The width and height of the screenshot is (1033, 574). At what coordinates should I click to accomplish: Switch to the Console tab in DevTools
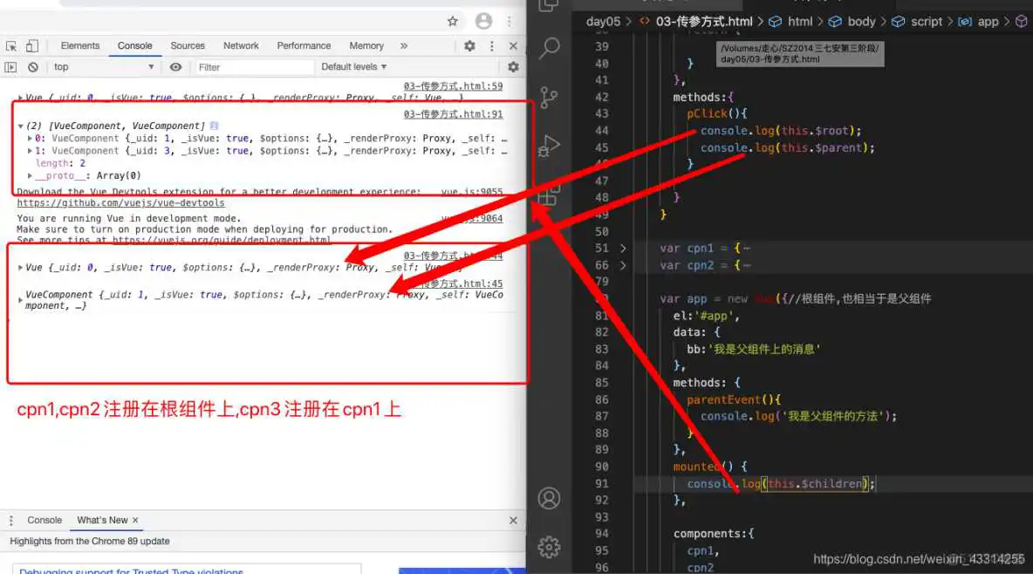point(134,45)
